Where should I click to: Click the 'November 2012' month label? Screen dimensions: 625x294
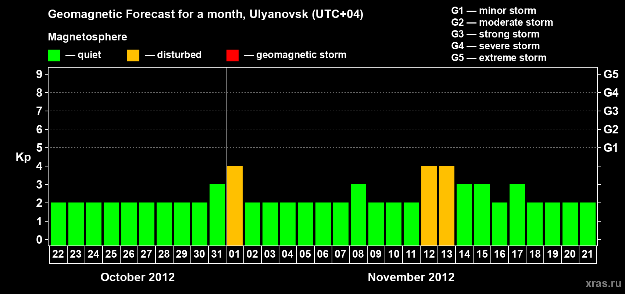tap(411, 277)
